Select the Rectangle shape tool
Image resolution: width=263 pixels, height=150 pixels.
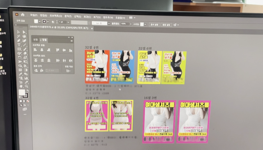19,49
